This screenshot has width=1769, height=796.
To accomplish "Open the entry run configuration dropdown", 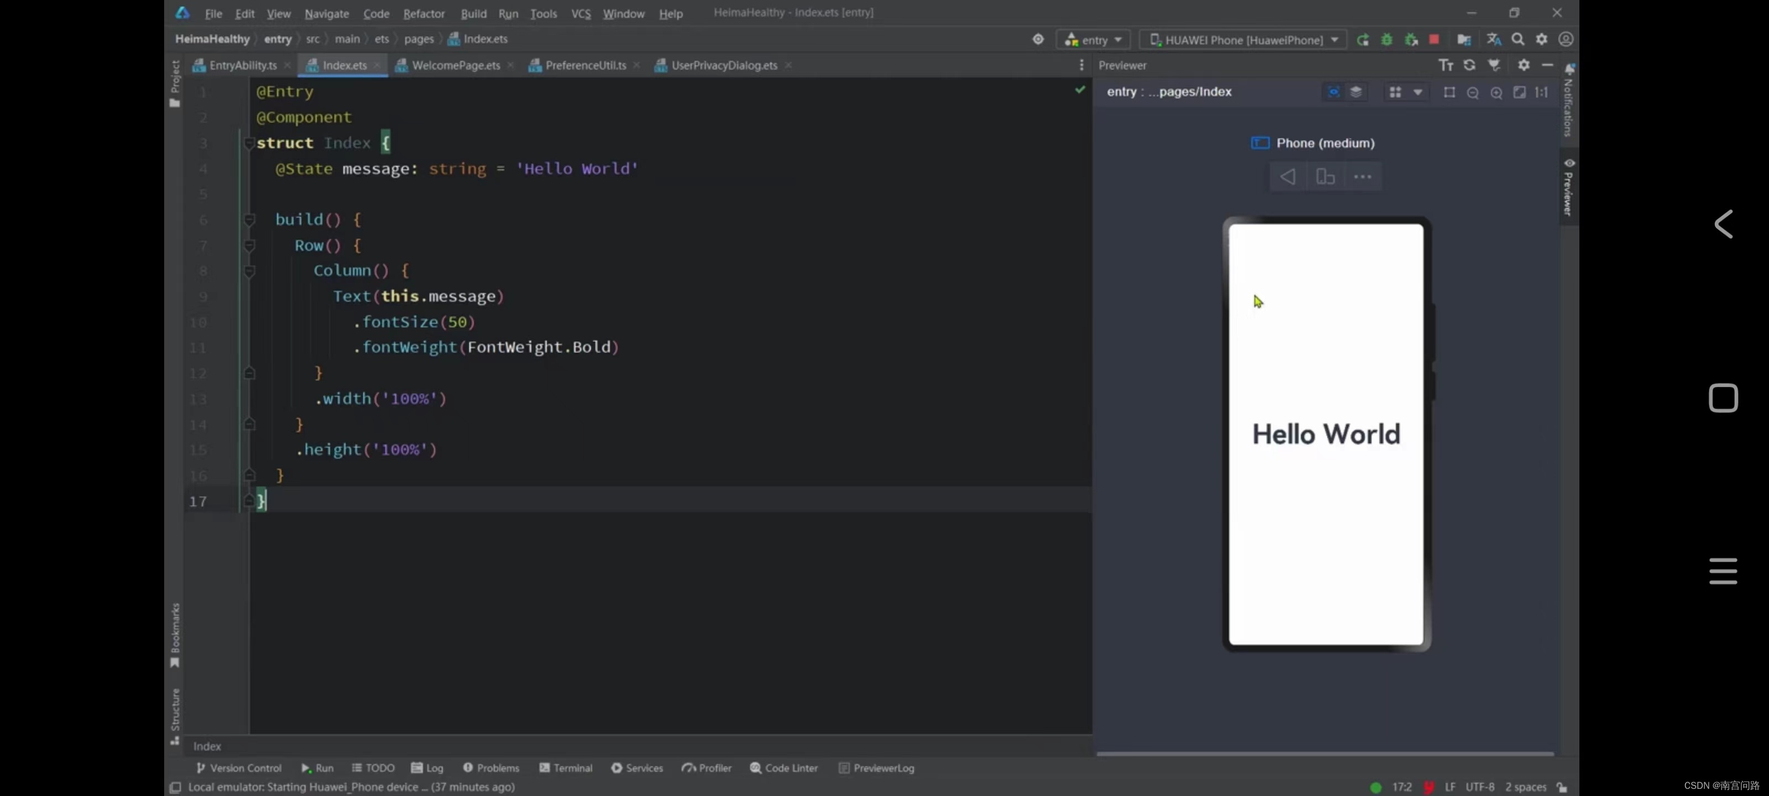I will click(1093, 40).
